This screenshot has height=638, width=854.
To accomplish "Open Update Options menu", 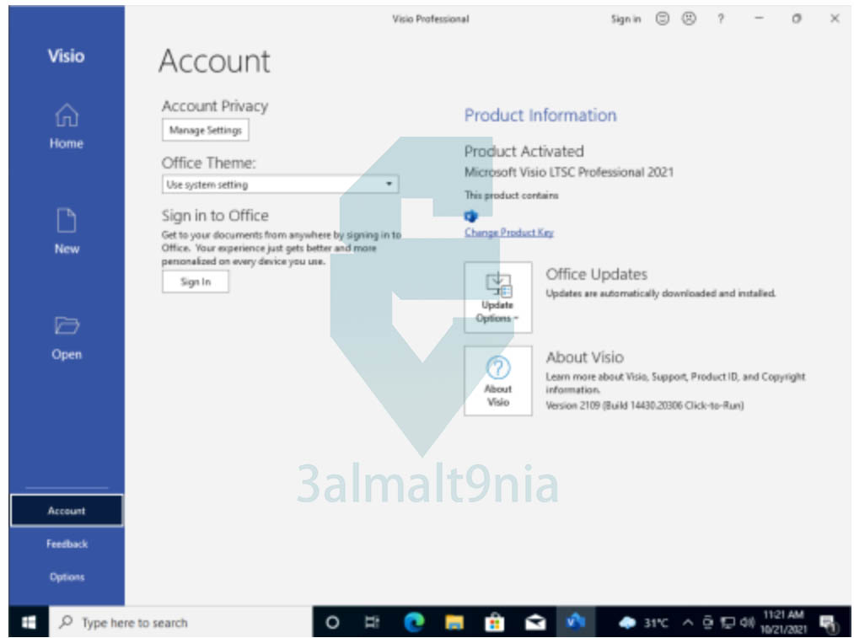I will (x=497, y=298).
